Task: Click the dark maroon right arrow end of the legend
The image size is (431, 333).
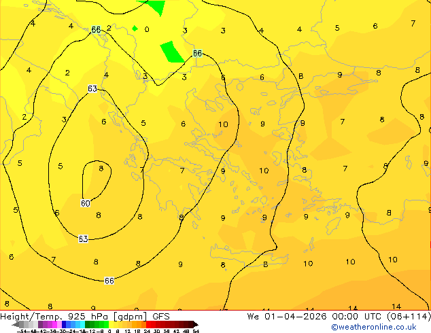Action: click(196, 325)
